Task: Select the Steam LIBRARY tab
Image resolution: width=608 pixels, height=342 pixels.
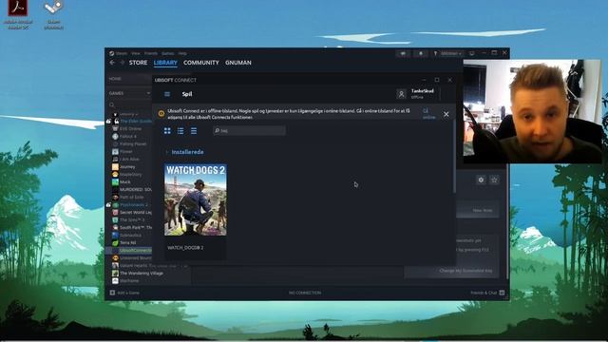Action: point(165,63)
